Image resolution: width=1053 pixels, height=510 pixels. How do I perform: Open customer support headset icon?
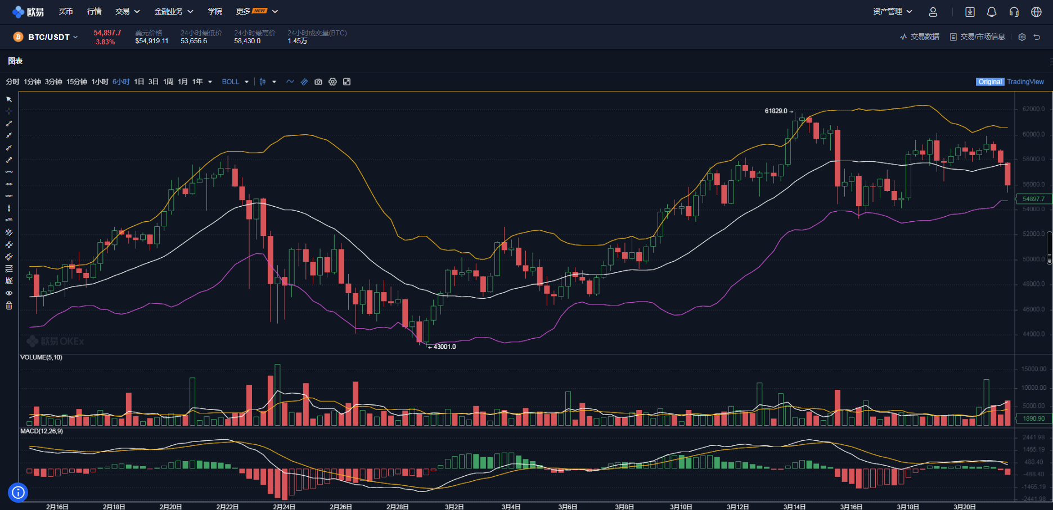pyautogui.click(x=1014, y=12)
